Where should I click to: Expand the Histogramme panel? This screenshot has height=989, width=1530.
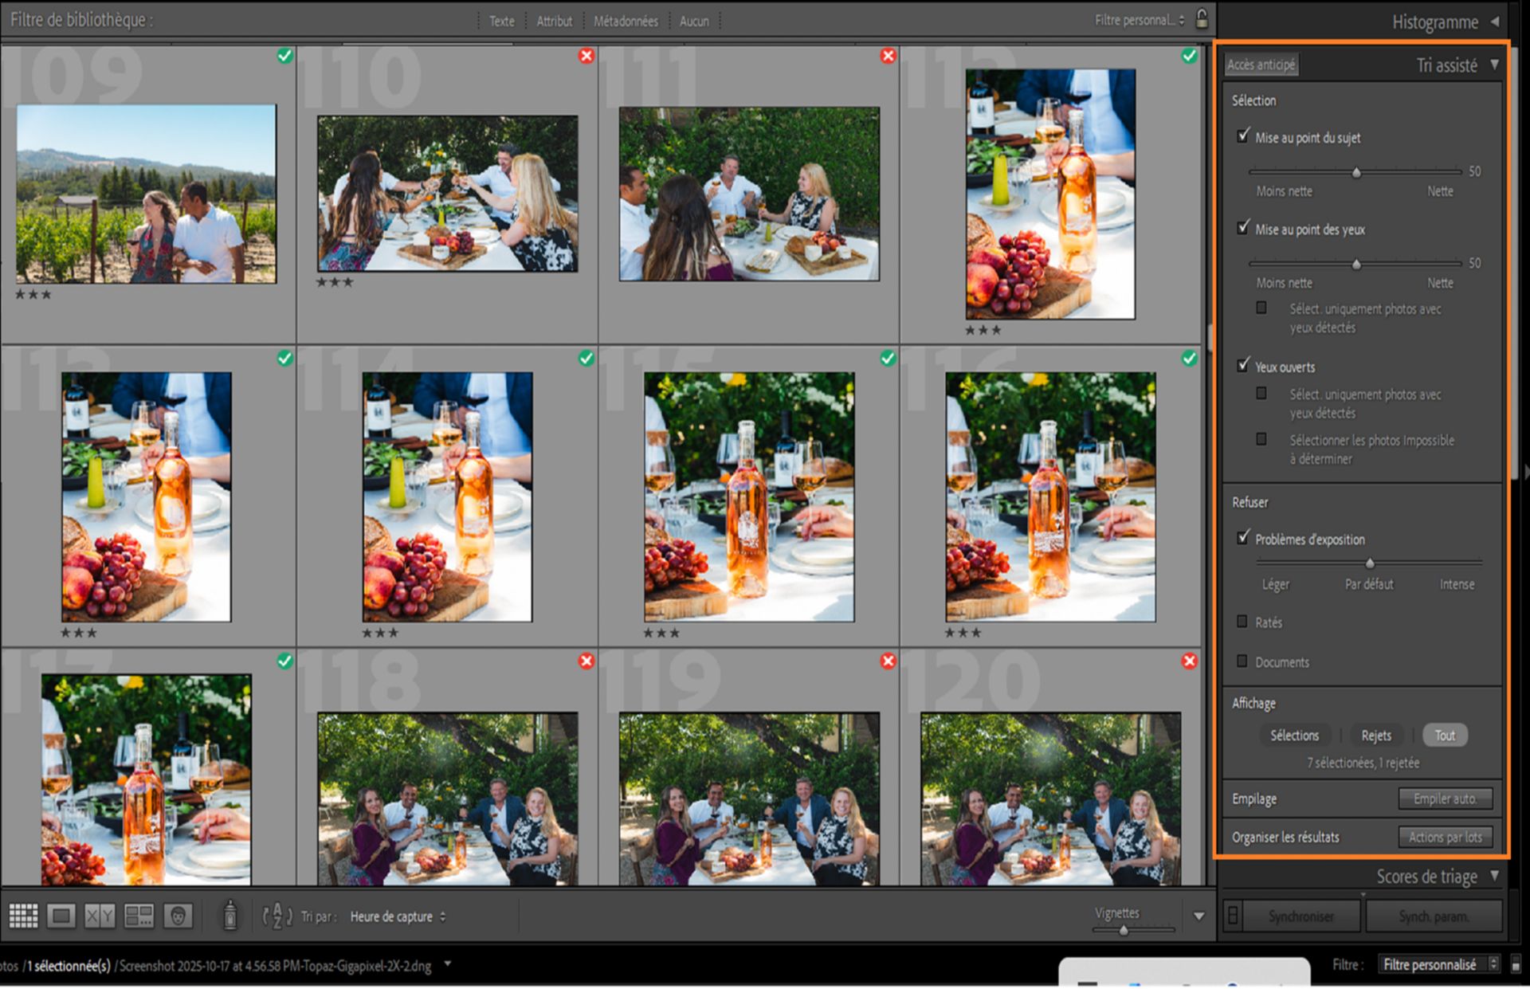click(1495, 22)
